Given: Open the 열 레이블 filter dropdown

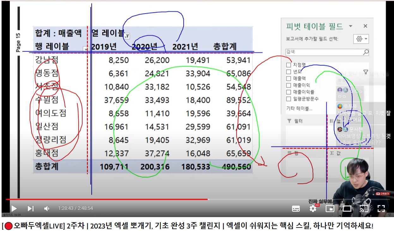Looking at the screenshot, I should [x=127, y=36].
